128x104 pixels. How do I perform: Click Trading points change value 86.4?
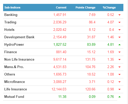[92, 22]
